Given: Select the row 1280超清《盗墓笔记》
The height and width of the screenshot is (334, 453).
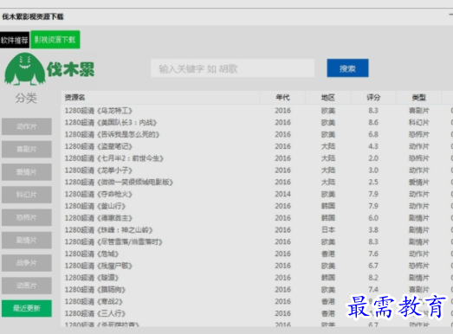Looking at the screenshot, I should pos(257,146).
